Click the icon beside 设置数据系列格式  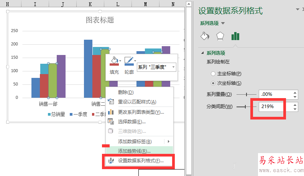click(111, 161)
